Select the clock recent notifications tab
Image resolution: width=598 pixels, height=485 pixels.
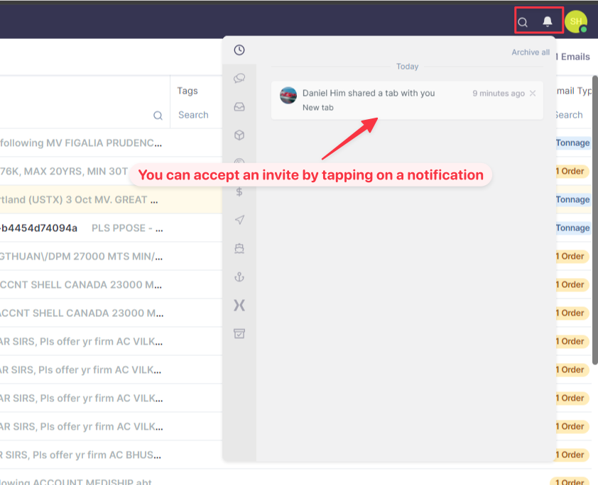239,50
